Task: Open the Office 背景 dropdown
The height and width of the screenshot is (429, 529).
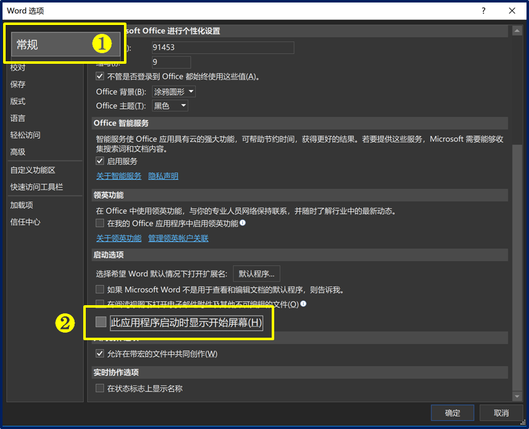Action: click(x=174, y=92)
